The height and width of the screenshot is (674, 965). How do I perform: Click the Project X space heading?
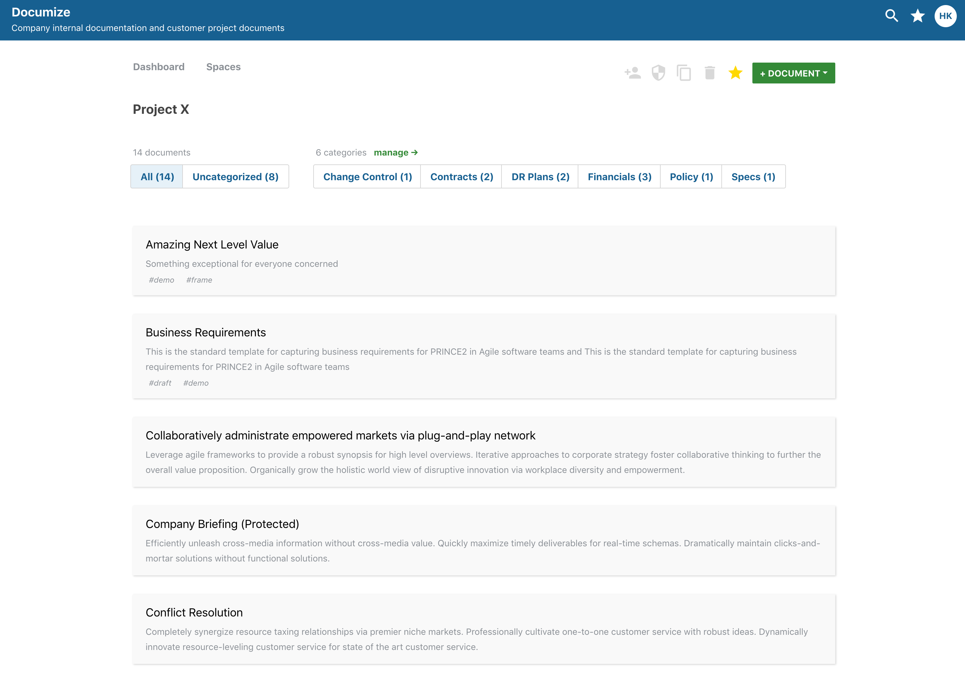[x=161, y=109]
